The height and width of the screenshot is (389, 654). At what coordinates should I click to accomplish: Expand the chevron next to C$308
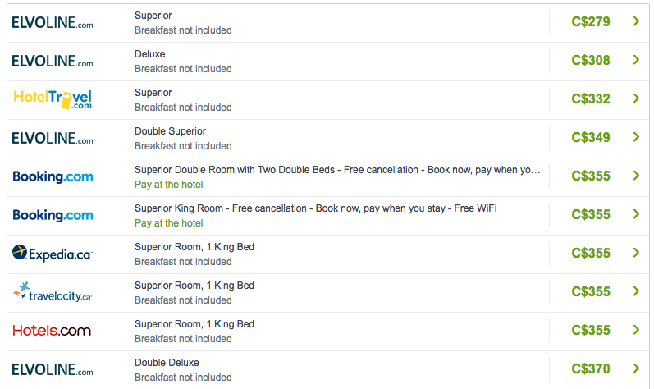[636, 60]
